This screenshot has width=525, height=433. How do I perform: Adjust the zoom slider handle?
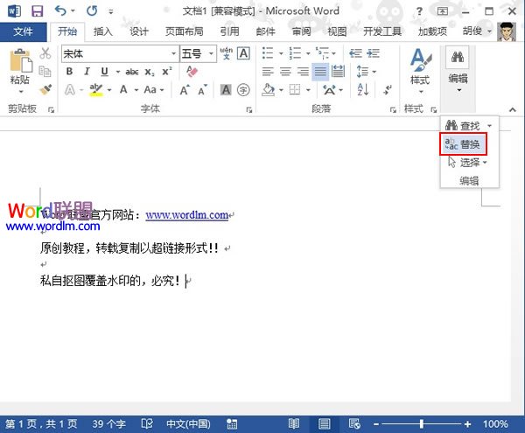(422, 424)
